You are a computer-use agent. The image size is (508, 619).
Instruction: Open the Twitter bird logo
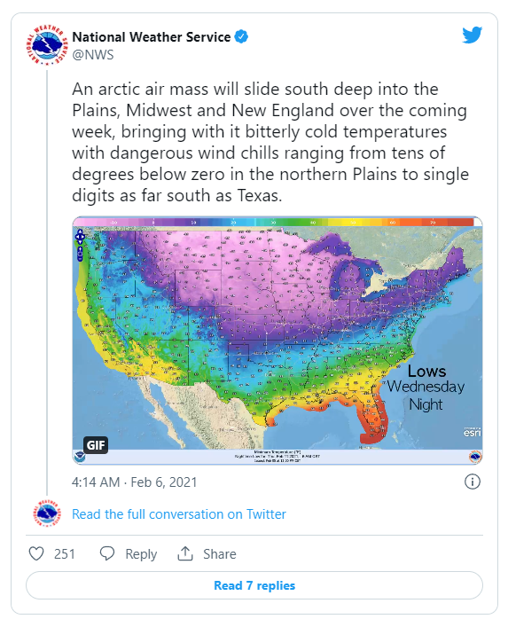(x=472, y=35)
